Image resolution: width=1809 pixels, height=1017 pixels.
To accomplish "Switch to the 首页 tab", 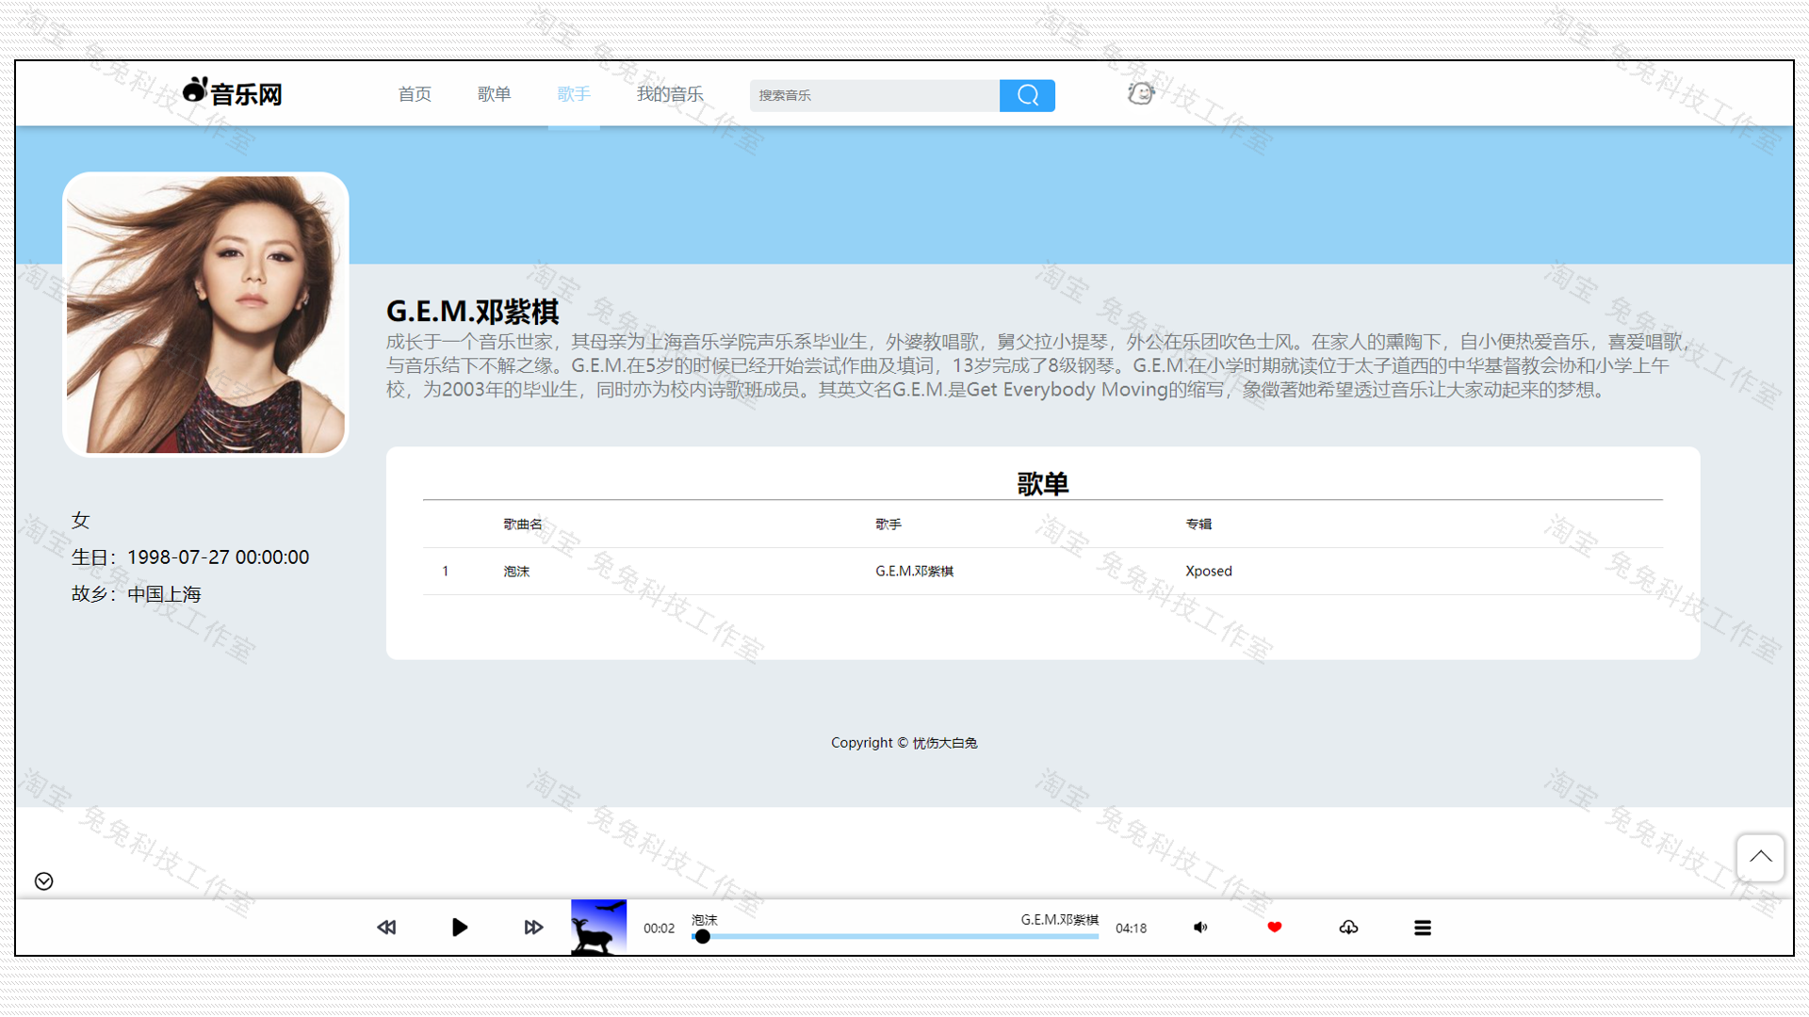I will coord(415,94).
